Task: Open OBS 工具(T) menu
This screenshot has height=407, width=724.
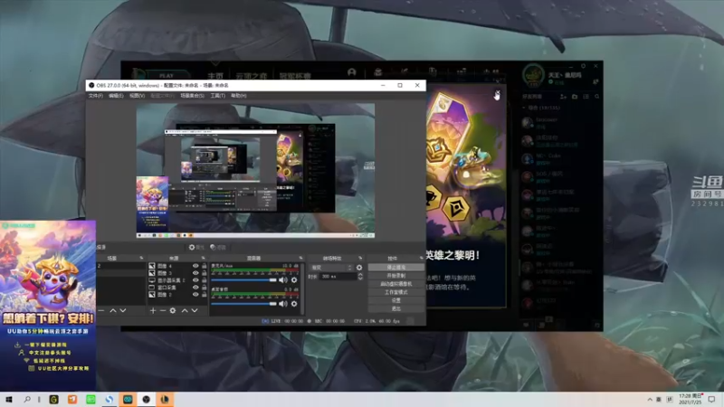Action: tap(217, 96)
